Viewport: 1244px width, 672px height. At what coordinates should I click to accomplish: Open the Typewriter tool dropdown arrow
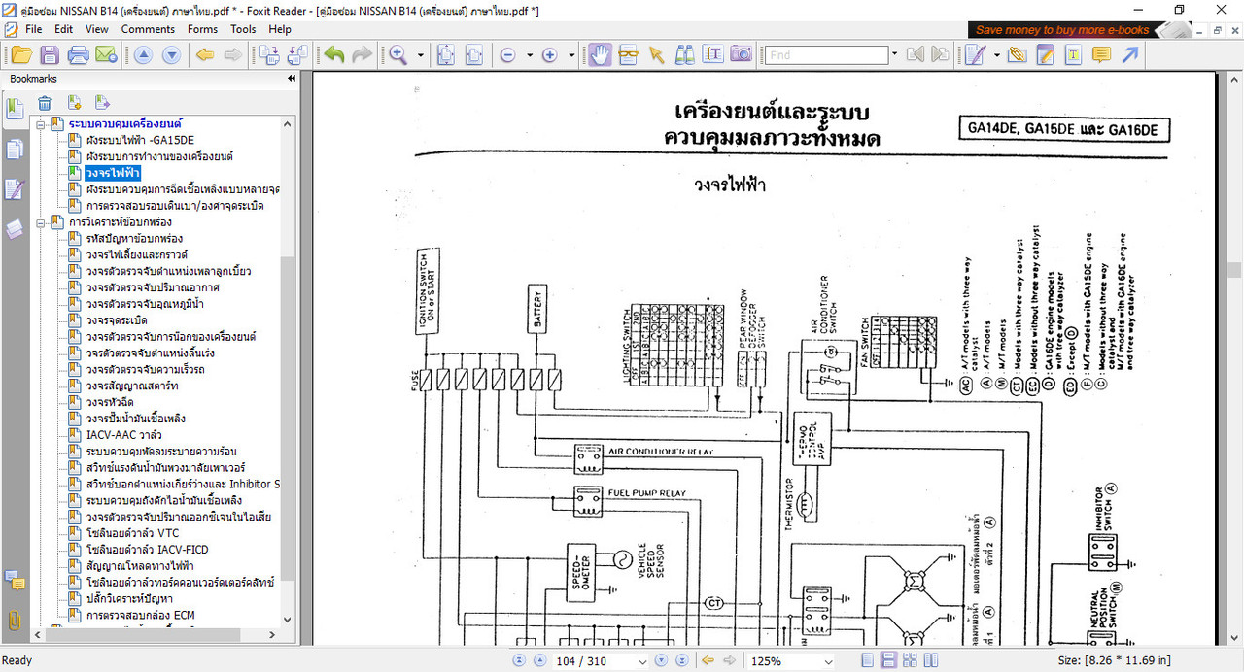point(996,55)
